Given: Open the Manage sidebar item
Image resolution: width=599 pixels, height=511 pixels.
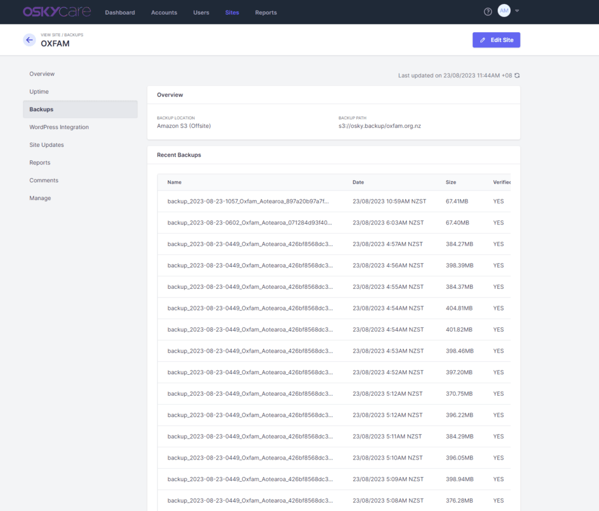Looking at the screenshot, I should tap(40, 198).
